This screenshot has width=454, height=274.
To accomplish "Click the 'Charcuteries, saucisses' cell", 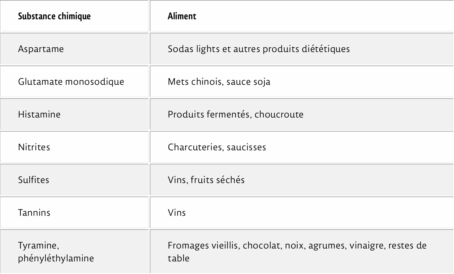I will [x=302, y=147].
